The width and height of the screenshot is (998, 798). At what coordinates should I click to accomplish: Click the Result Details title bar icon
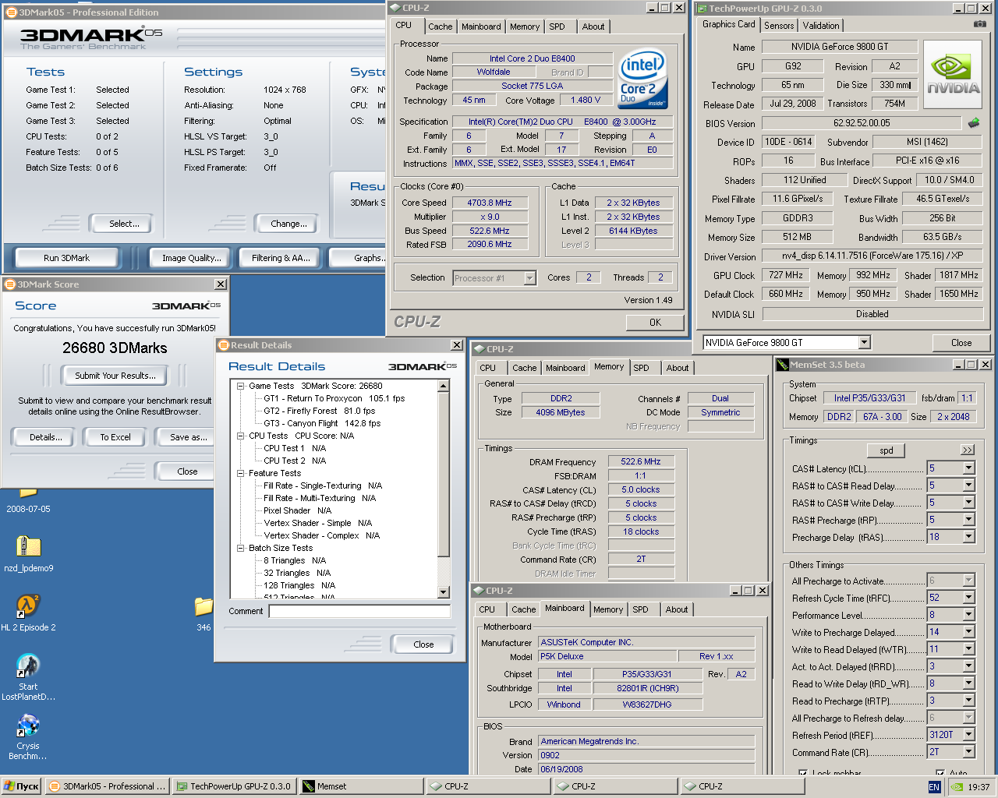[x=223, y=345]
